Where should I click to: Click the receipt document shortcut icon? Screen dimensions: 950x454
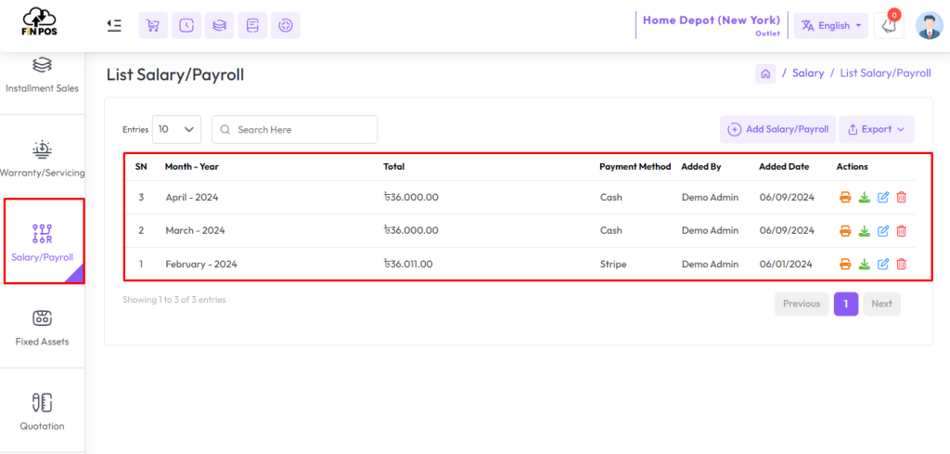(x=252, y=25)
